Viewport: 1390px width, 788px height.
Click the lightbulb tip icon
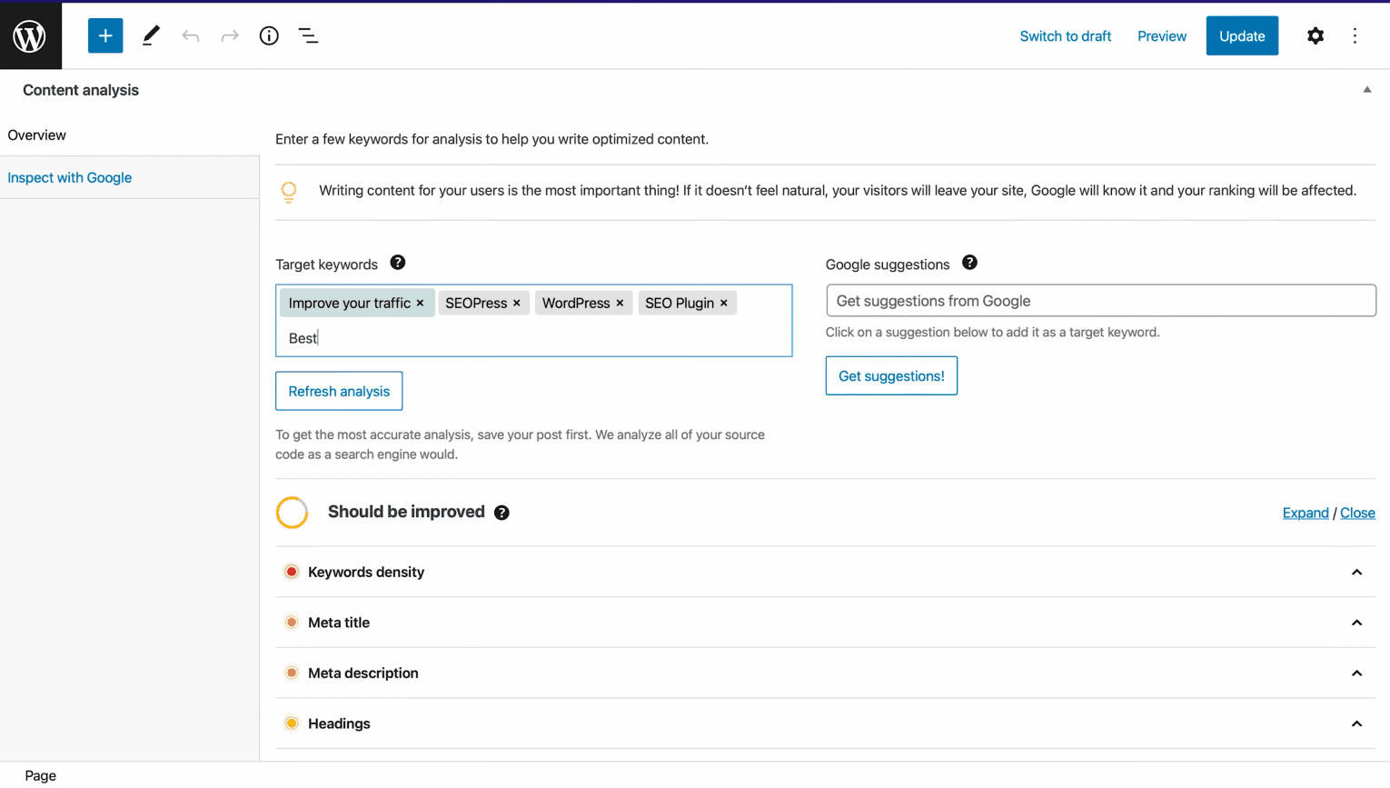(x=289, y=192)
